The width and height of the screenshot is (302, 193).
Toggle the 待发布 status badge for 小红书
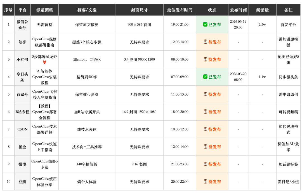(x=212, y=60)
